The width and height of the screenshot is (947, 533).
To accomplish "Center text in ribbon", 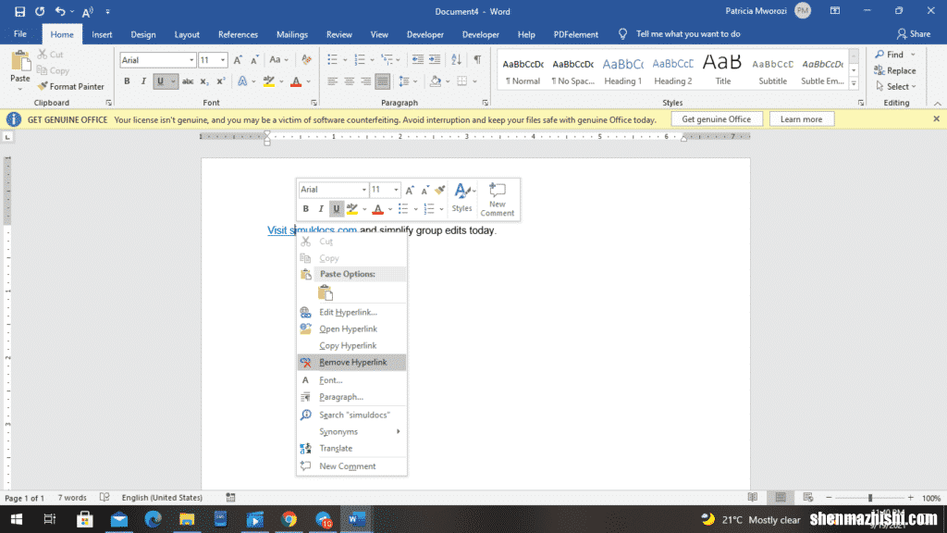I will pos(349,81).
